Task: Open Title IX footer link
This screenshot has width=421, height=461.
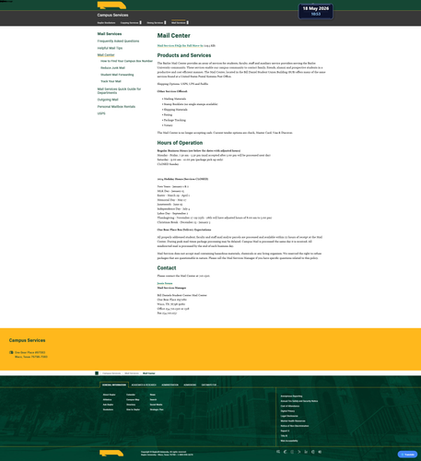Action: click(x=284, y=436)
